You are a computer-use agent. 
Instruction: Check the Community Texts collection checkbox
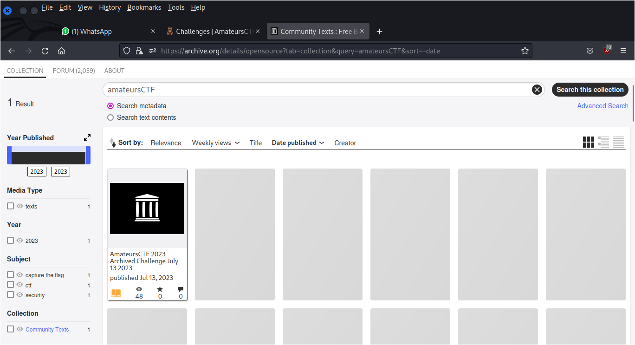[x=10, y=329]
